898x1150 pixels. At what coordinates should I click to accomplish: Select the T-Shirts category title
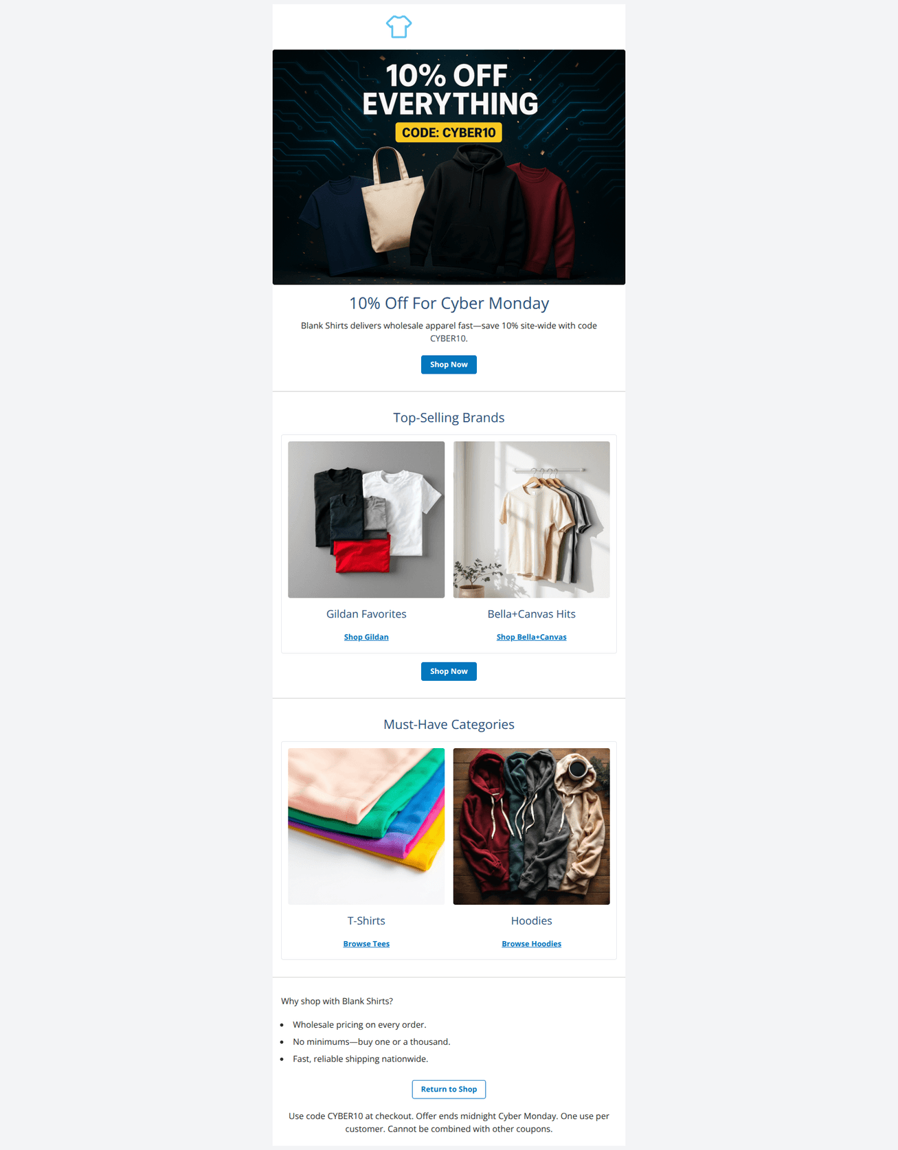[x=366, y=921]
